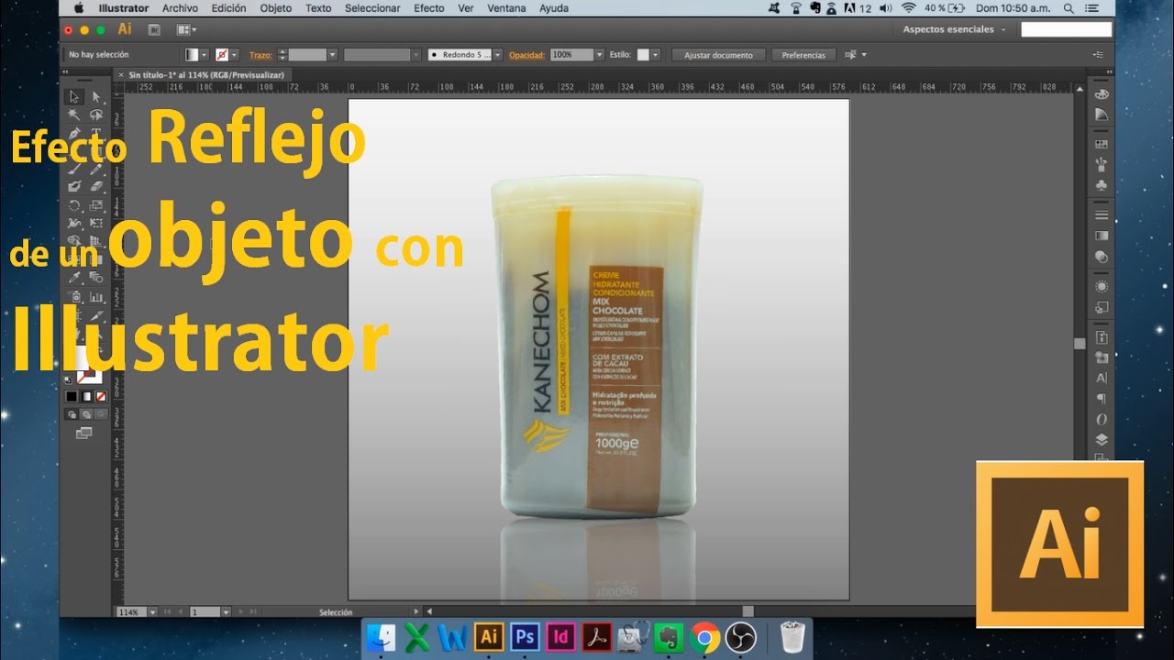Viewport: 1174px width, 660px height.
Task: Select the Pen tool
Action: 75,134
